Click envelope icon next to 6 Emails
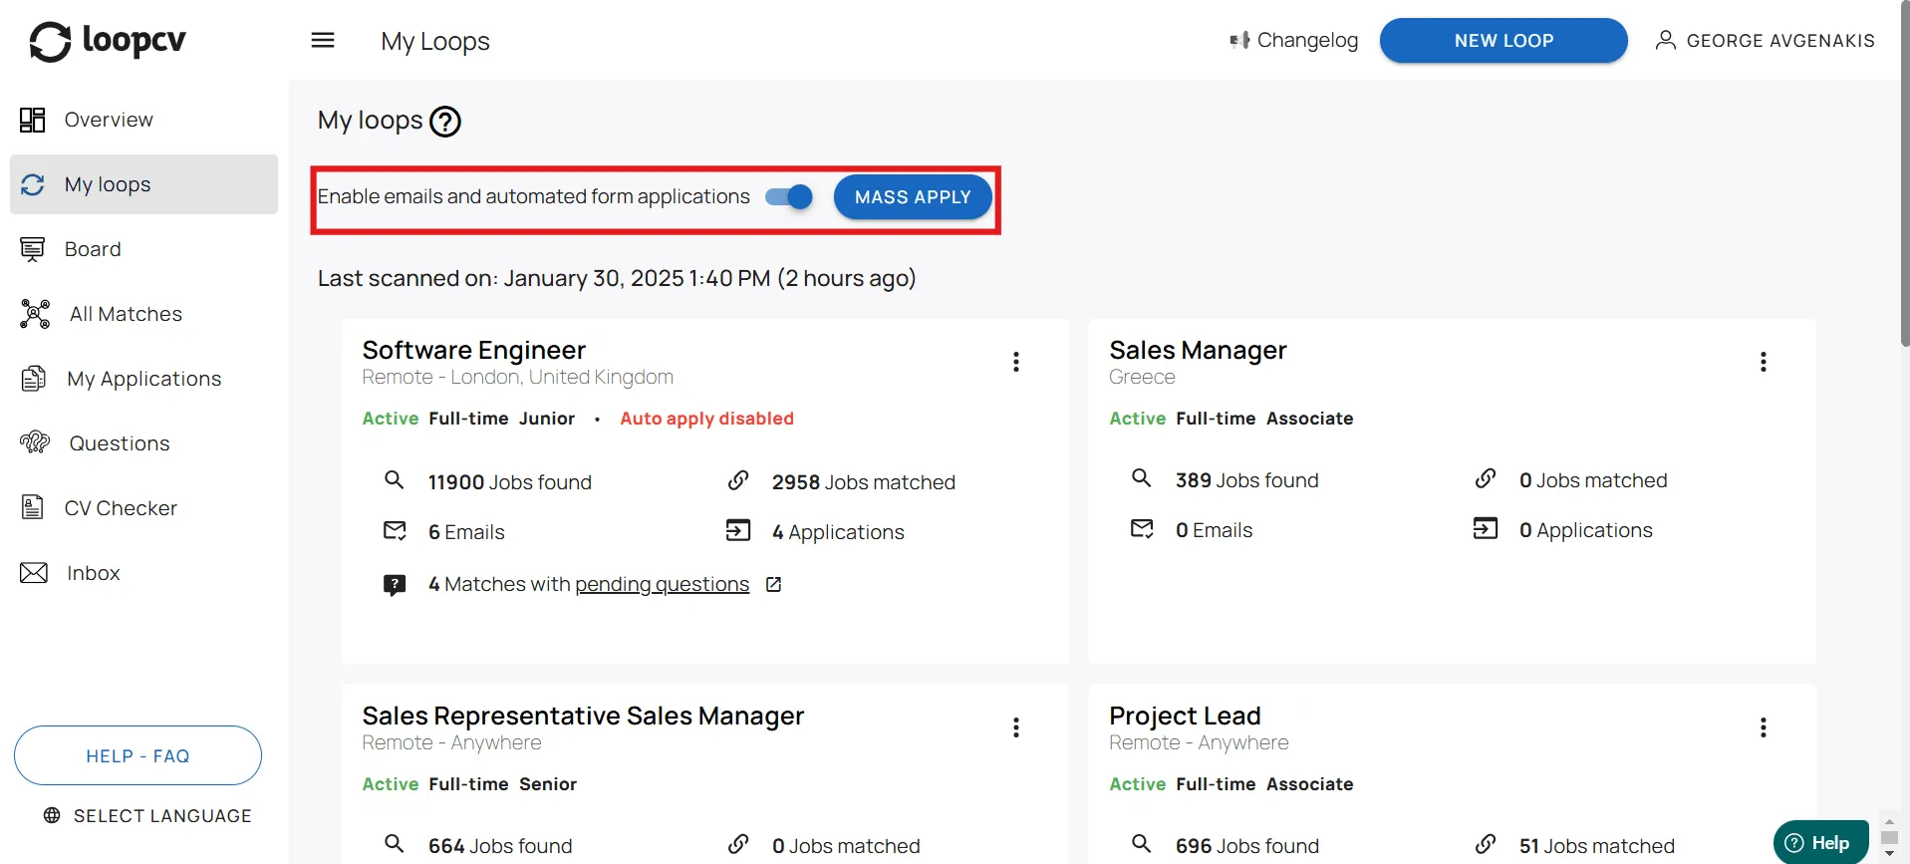Image resolution: width=1910 pixels, height=864 pixels. click(x=395, y=530)
